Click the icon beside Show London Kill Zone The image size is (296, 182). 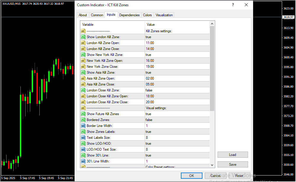83,37
